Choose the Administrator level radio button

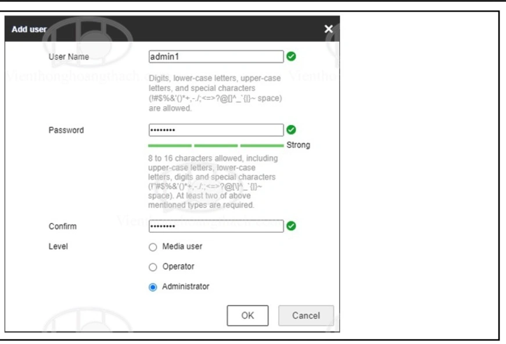(153, 287)
